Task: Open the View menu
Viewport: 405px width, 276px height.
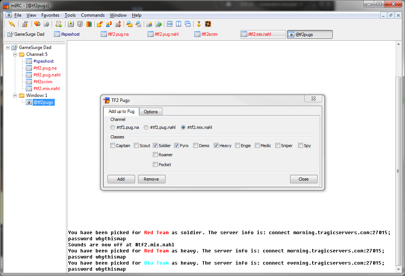Action: [31, 15]
